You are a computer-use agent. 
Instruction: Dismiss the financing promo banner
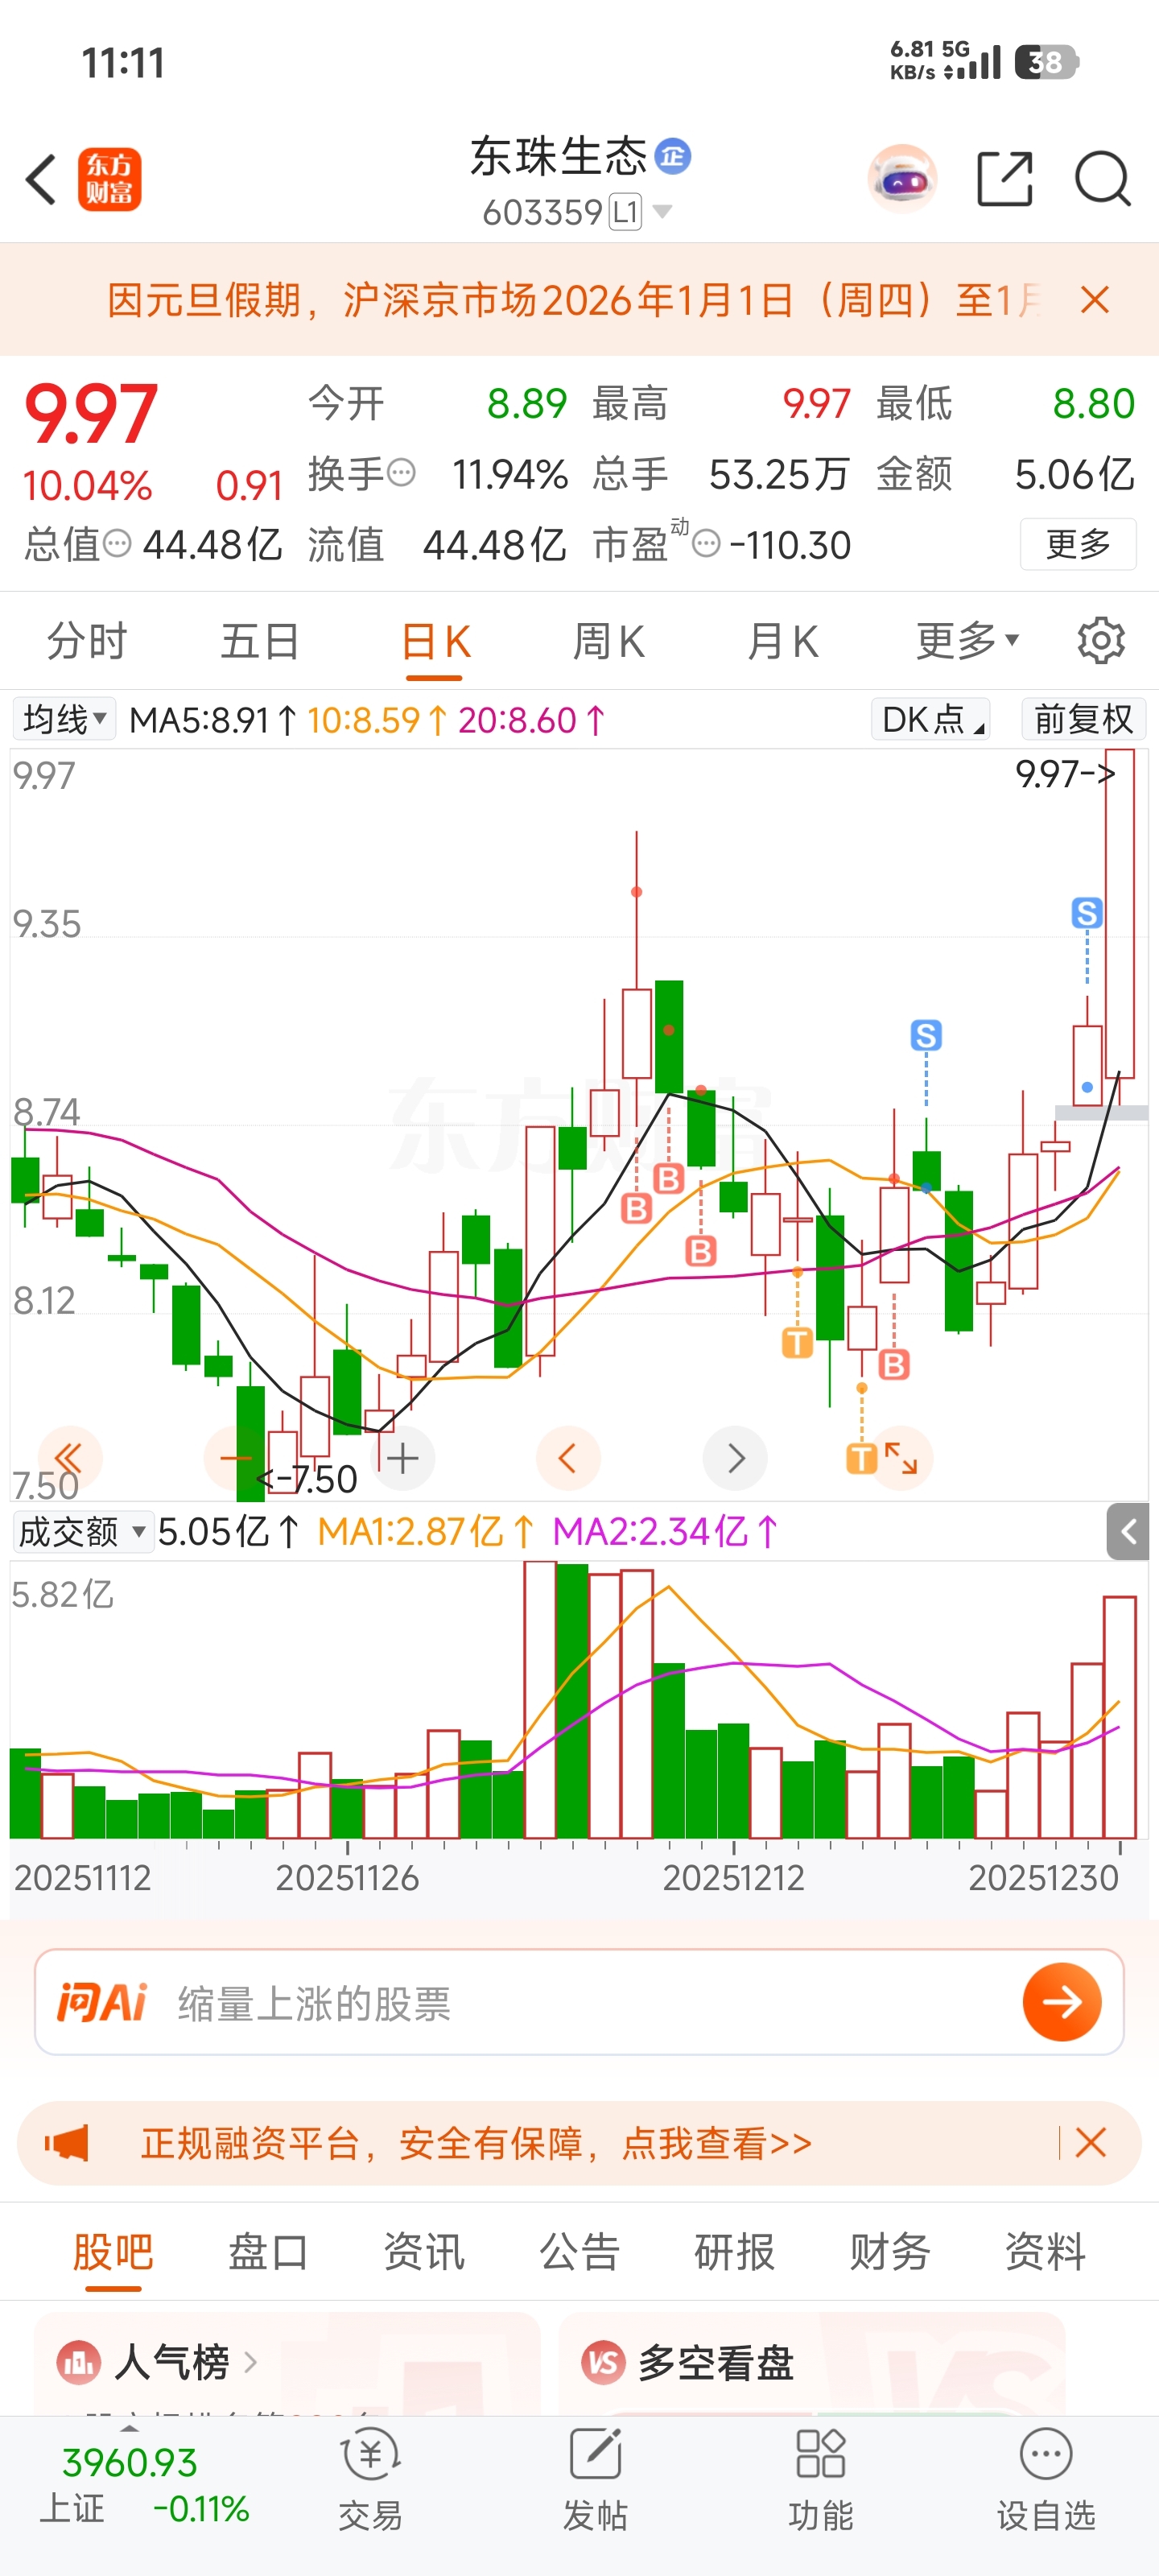pos(1090,2143)
